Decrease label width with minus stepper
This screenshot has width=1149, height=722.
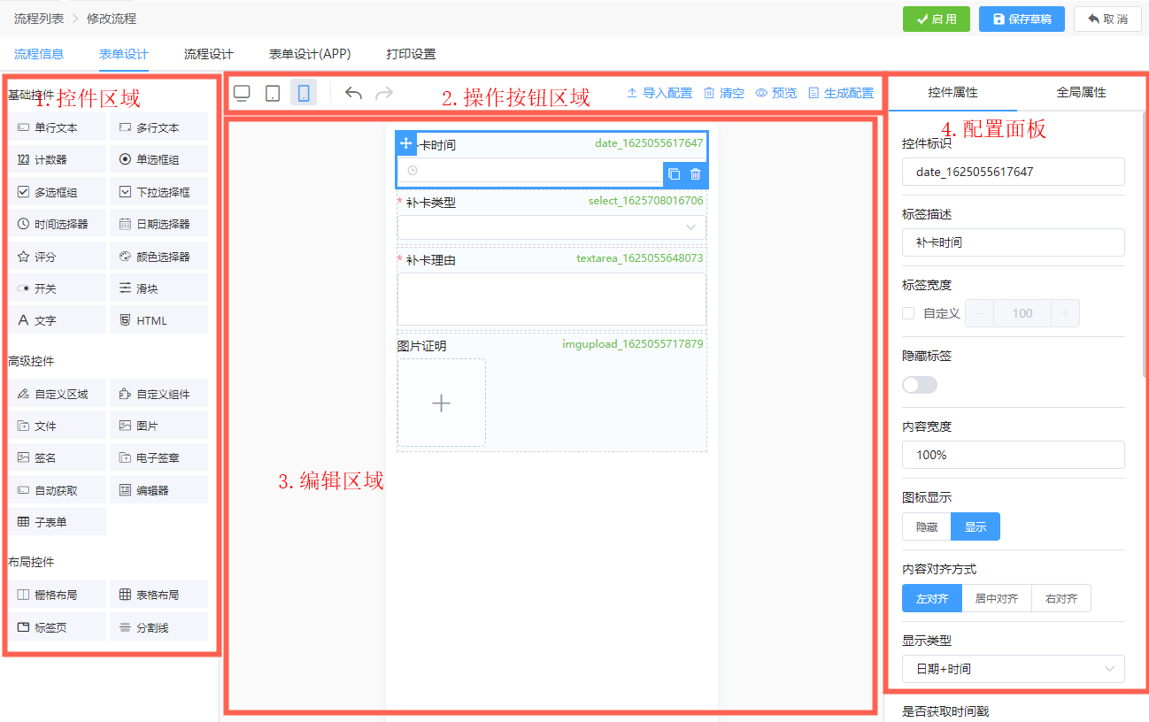pos(980,313)
